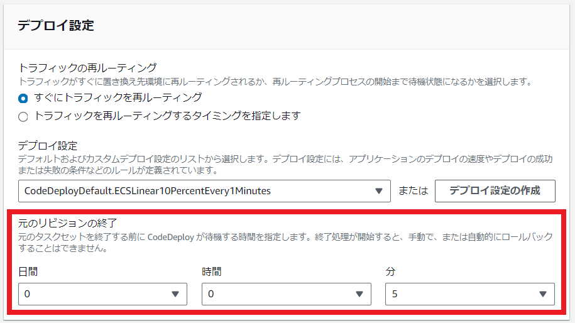Open the 分 minutes dropdown showing 5
The height and width of the screenshot is (323, 575).
click(470, 294)
